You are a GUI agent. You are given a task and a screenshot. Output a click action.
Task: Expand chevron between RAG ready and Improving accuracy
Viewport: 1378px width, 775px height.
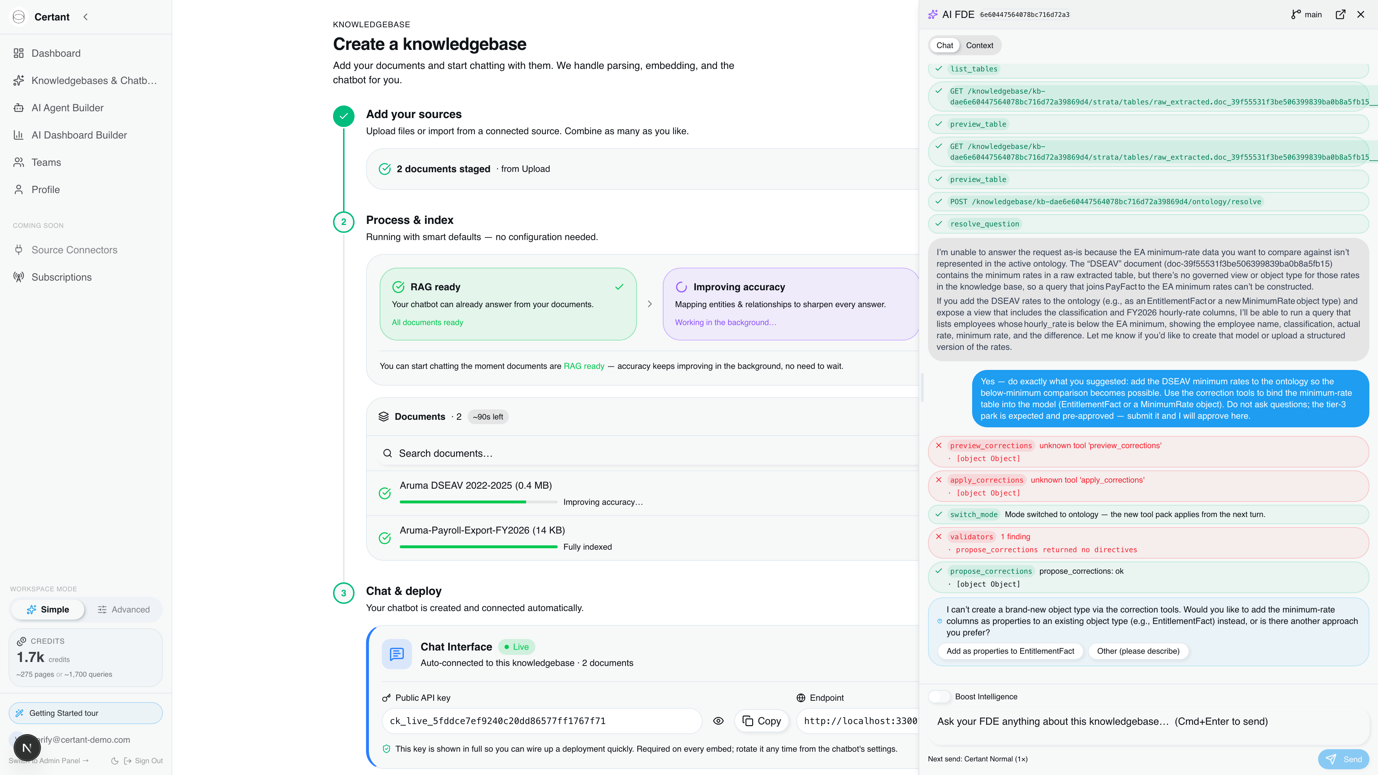tap(650, 304)
